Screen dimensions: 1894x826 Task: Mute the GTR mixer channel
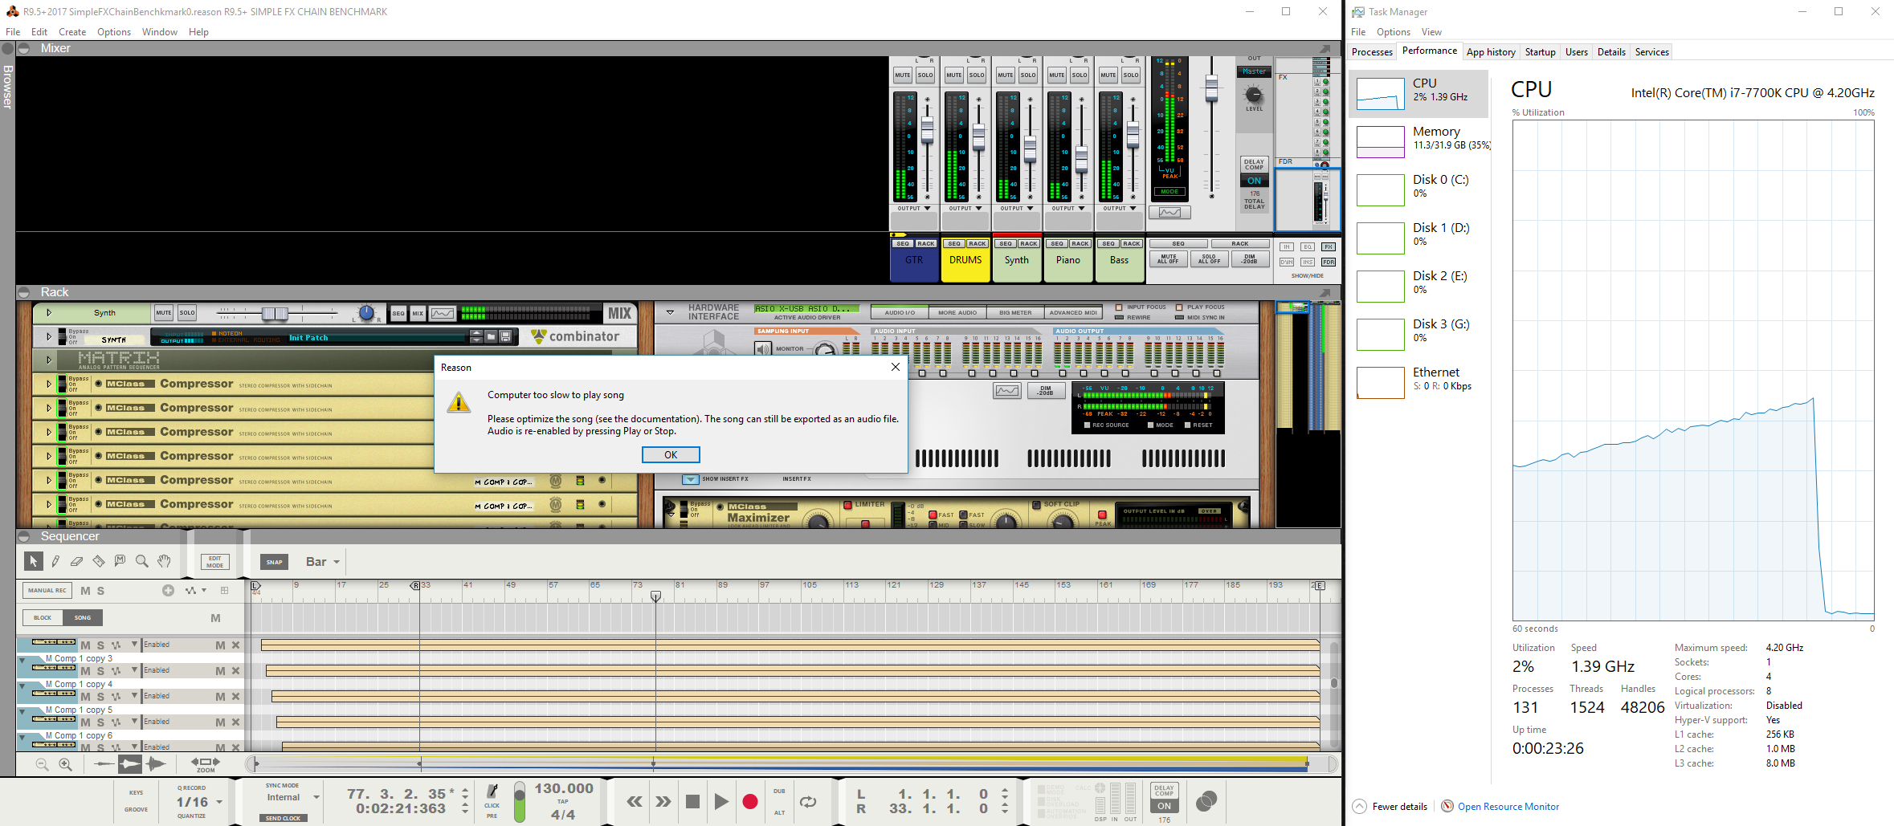point(903,75)
